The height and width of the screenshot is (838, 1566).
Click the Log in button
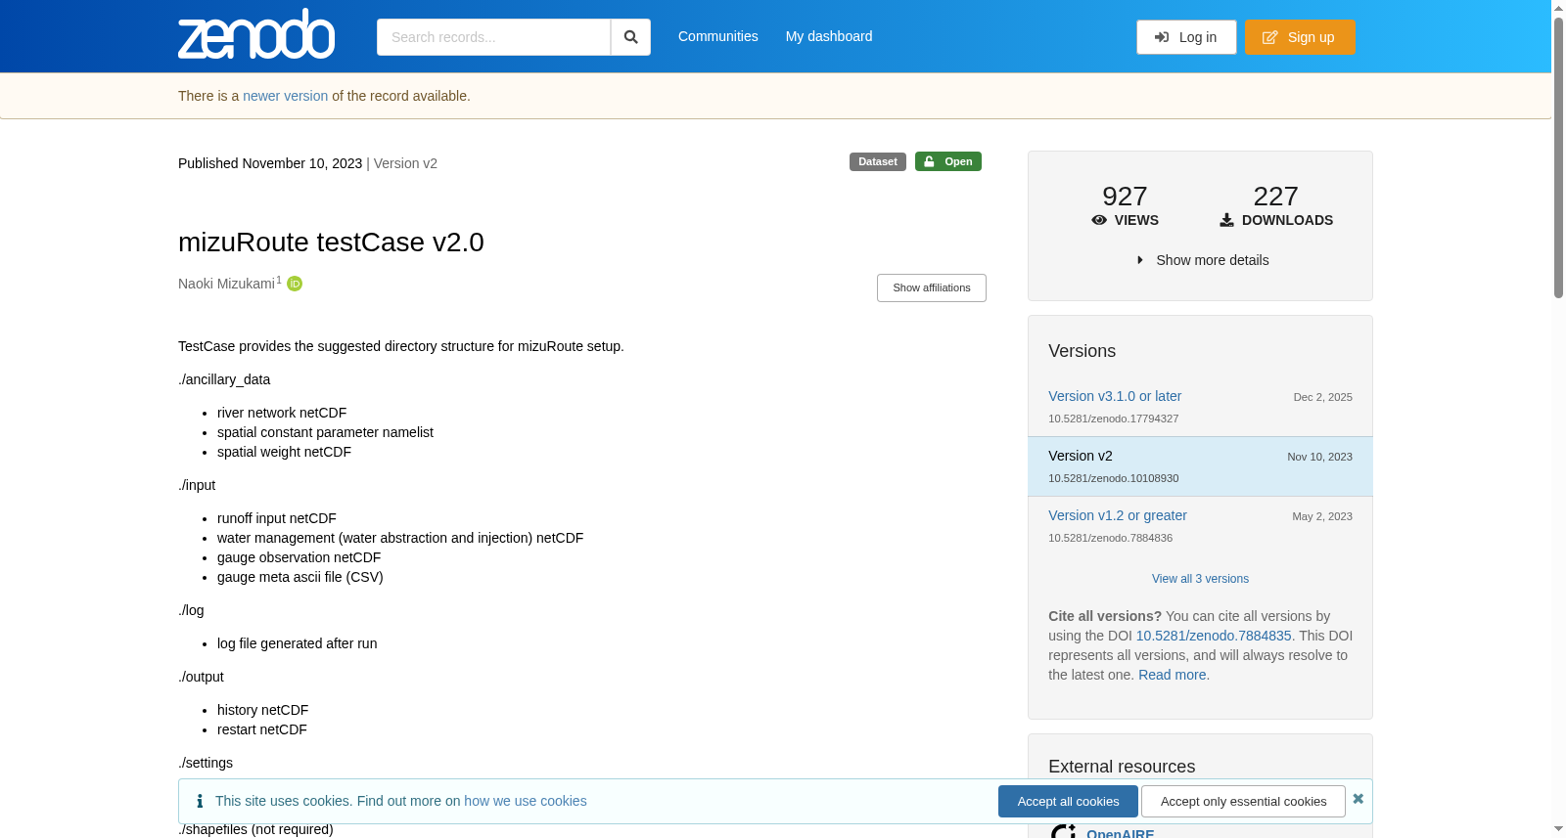tap(1186, 37)
